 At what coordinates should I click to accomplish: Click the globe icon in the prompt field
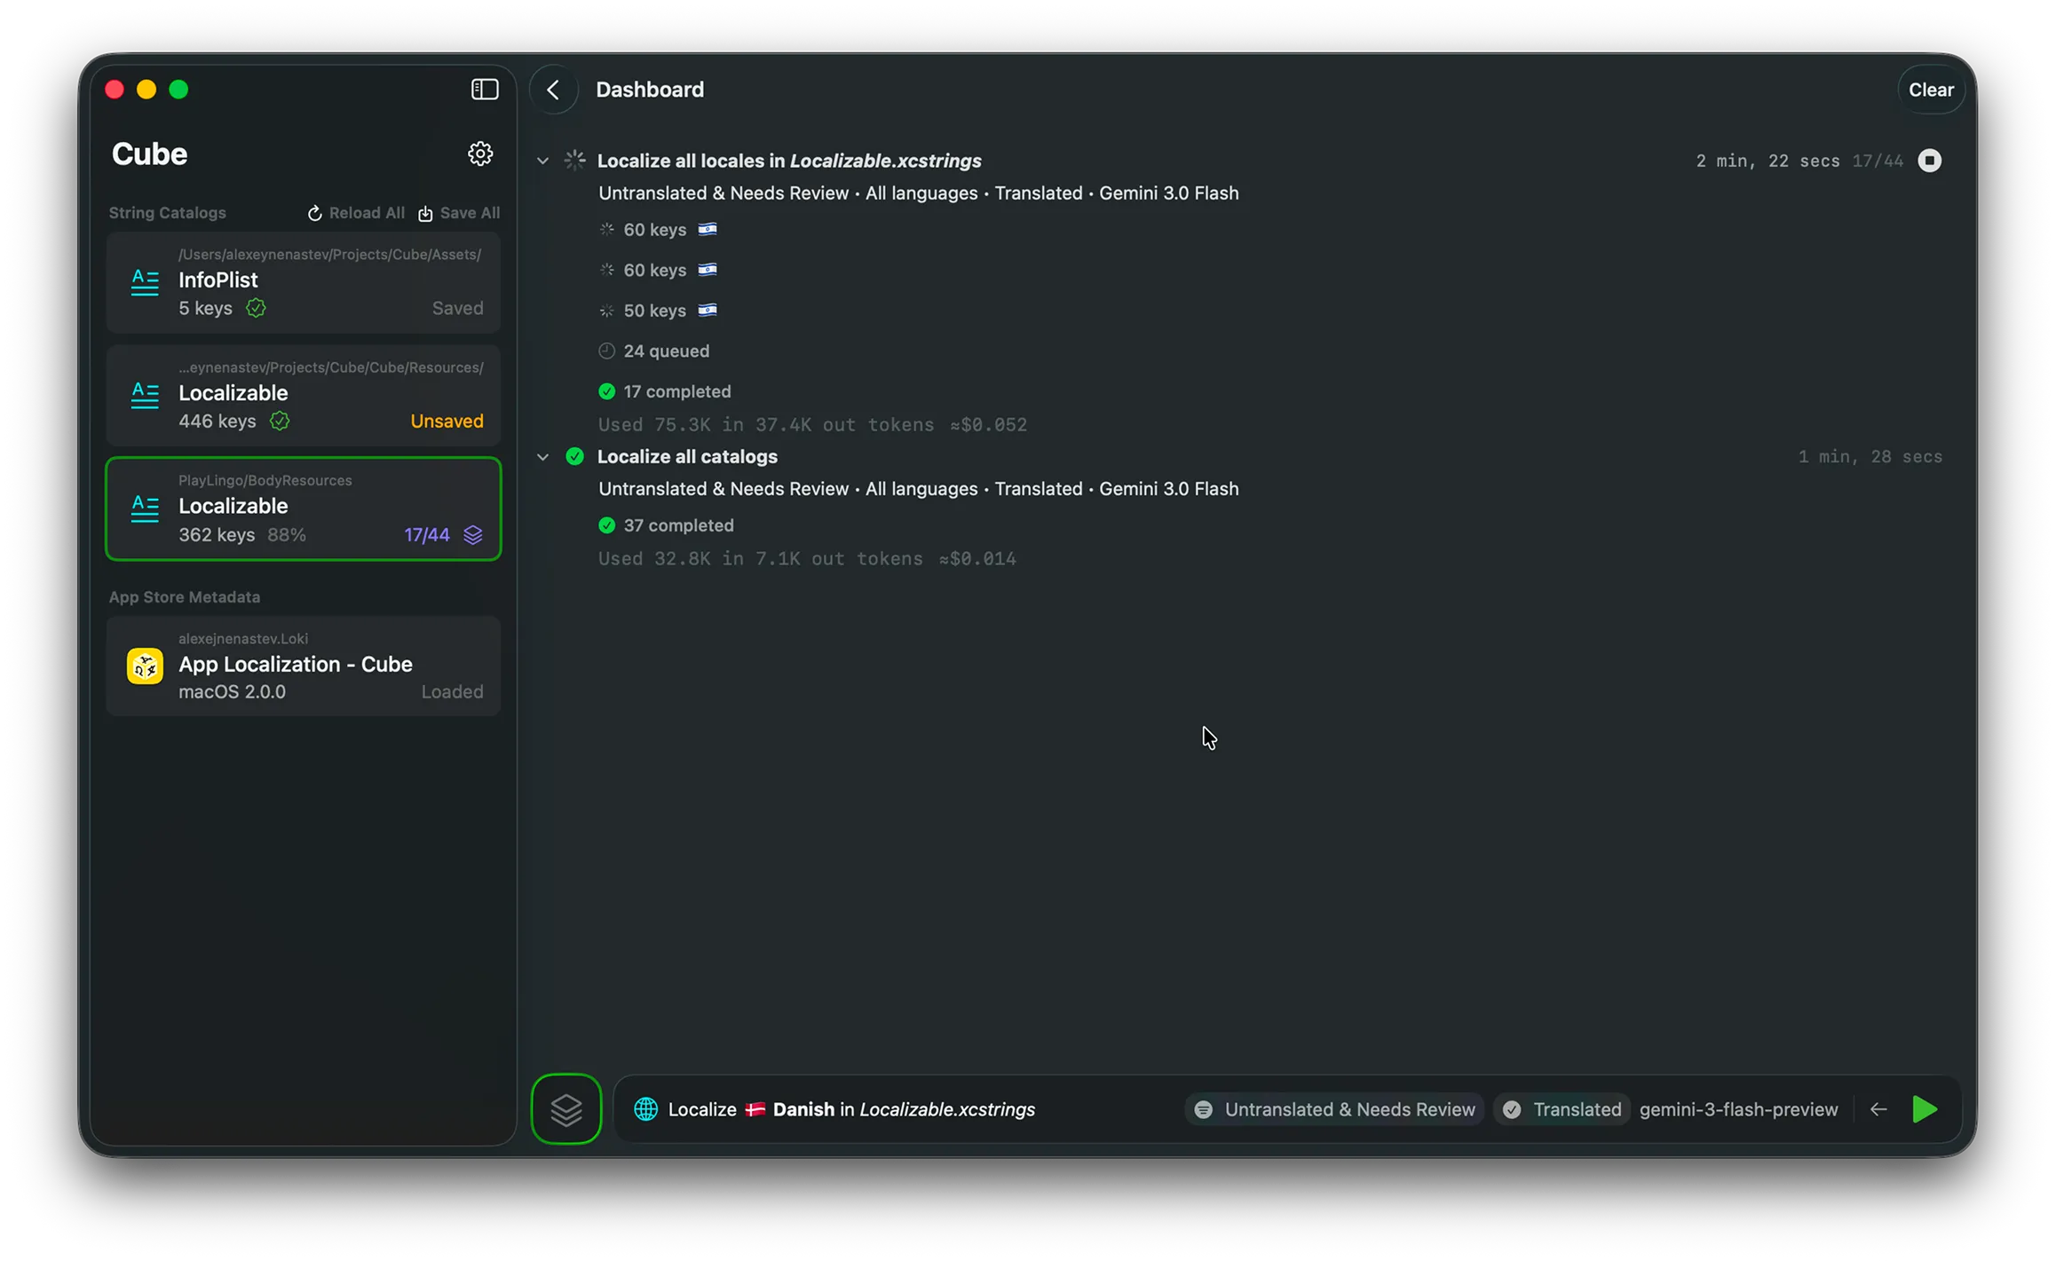point(645,1109)
